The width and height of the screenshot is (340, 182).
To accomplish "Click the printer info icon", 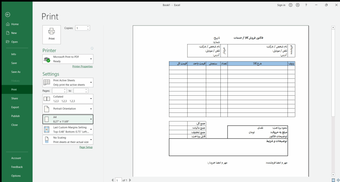I will (x=92, y=48).
